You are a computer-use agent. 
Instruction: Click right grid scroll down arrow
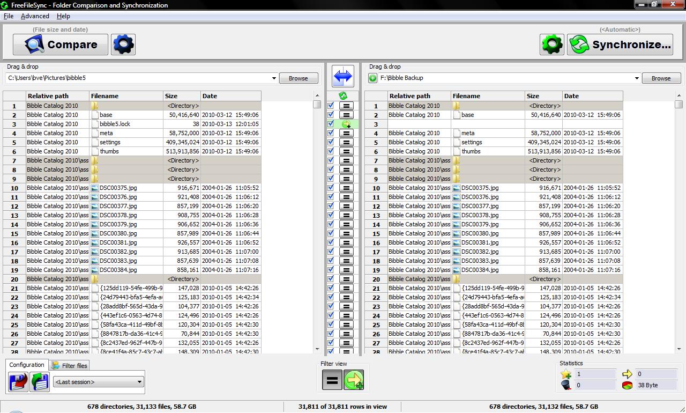tap(679, 349)
